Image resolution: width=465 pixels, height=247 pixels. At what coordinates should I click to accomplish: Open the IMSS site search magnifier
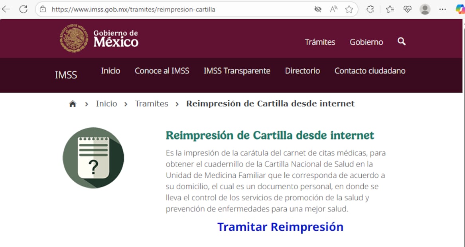401,41
